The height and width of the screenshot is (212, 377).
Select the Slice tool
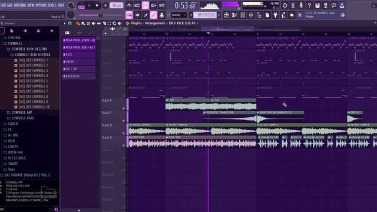[104, 24]
